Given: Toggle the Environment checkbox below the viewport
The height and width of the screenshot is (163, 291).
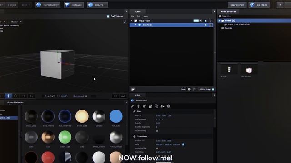Looking at the screenshot, I should (x=86, y=96).
